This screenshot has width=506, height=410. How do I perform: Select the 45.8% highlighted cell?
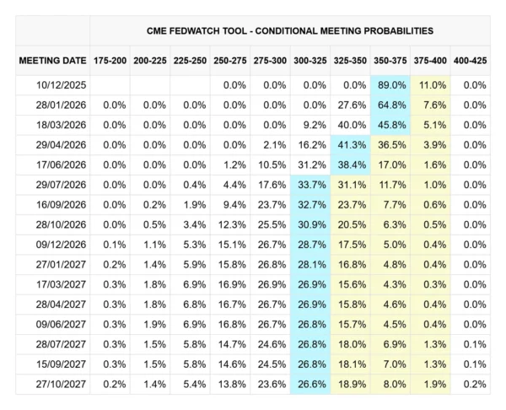tap(390, 125)
